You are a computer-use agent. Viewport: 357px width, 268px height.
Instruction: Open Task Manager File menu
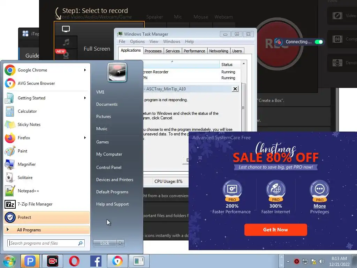click(122, 42)
